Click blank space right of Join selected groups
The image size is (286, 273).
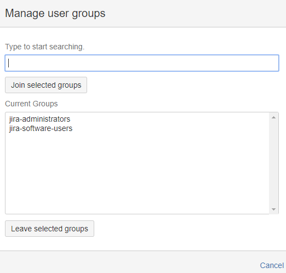(182, 85)
